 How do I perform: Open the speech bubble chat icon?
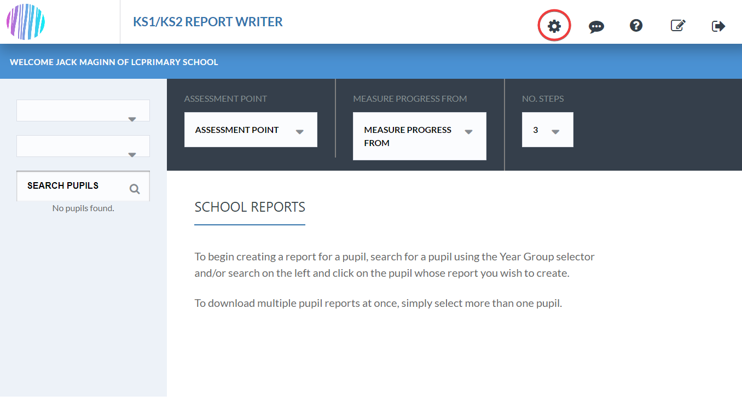pyautogui.click(x=596, y=26)
